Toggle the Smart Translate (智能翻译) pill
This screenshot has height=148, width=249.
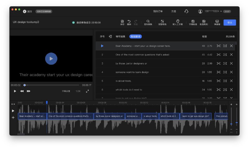[x=135, y=36]
